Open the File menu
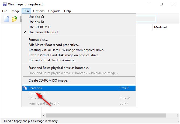The height and width of the screenshot is (124, 180). 5,11
